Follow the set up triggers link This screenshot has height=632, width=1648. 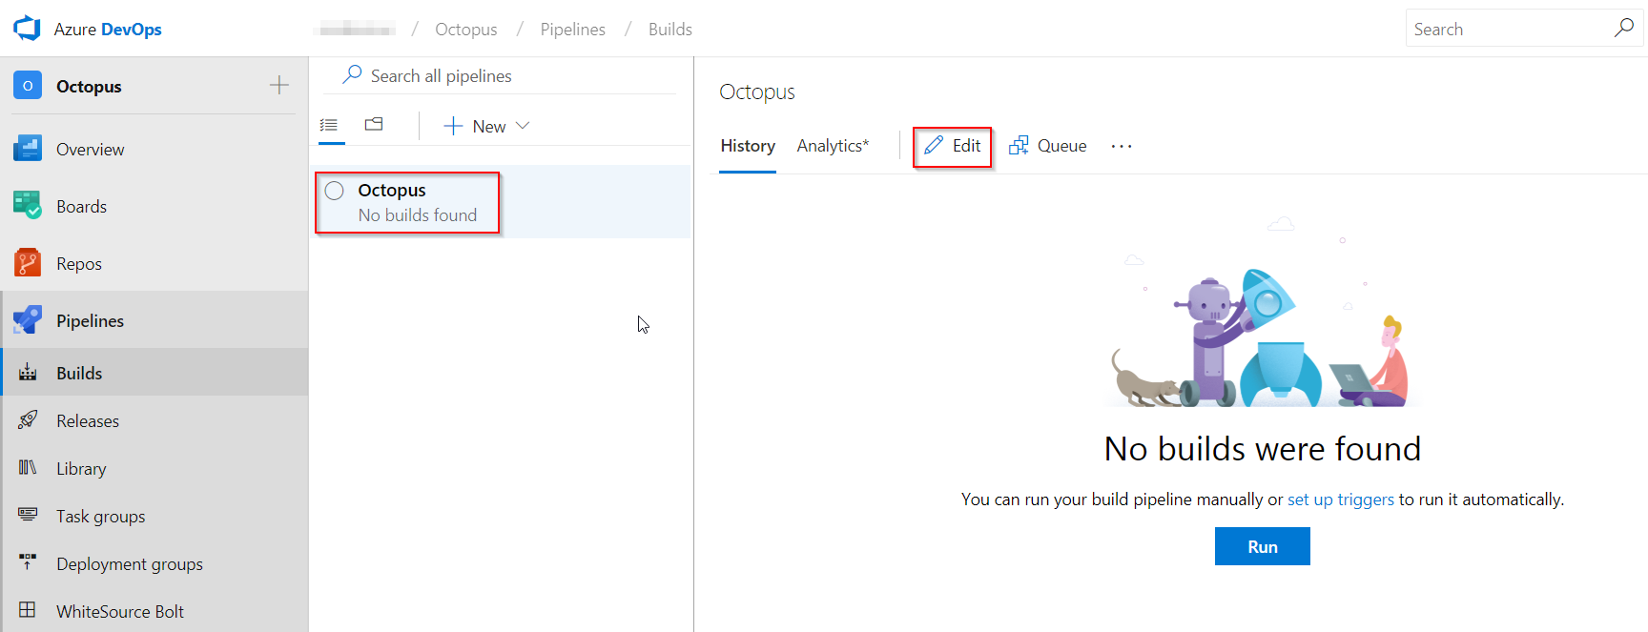coord(1340,499)
